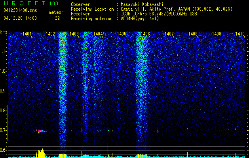Click the A504HB(yagi 4el) antenna text

140,19
